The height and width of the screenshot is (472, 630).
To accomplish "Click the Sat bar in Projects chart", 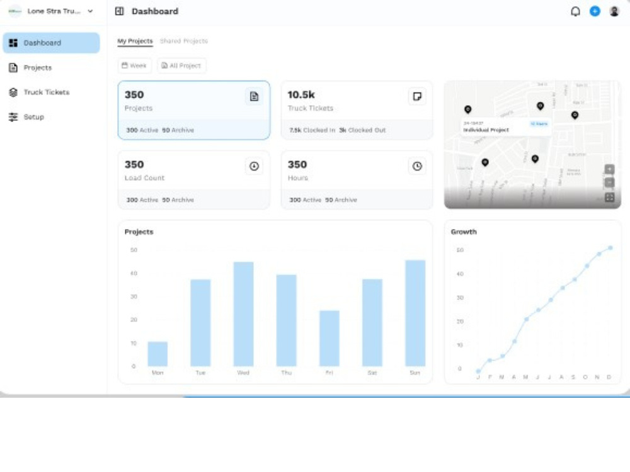I will 372,323.
